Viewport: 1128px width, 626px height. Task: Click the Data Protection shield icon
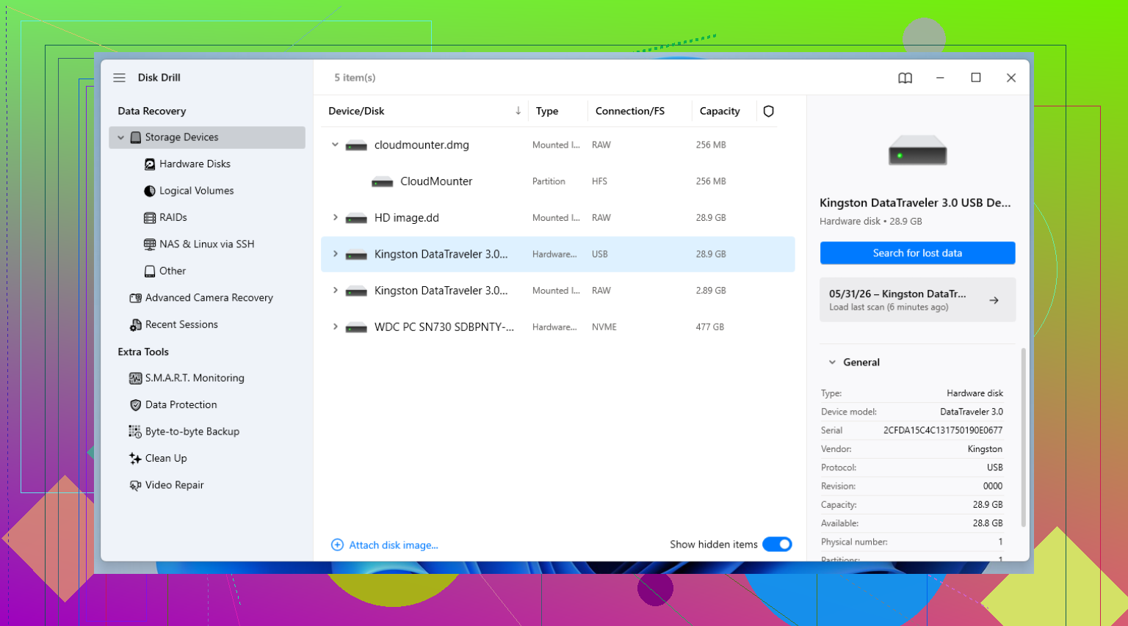[135, 405]
